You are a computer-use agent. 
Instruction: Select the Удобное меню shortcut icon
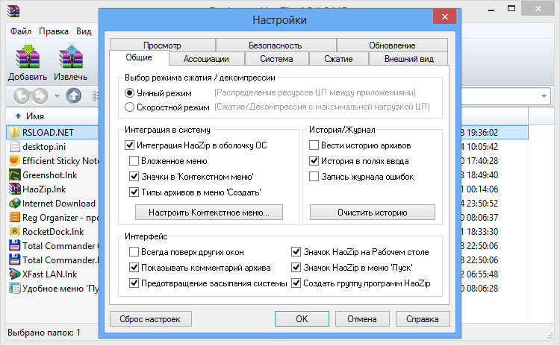click(15, 289)
